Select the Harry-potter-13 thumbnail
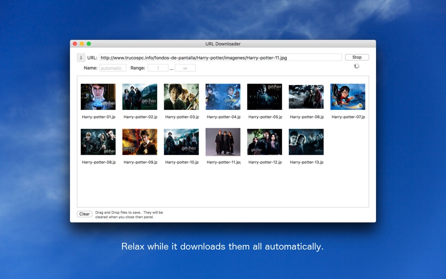 tap(306, 142)
